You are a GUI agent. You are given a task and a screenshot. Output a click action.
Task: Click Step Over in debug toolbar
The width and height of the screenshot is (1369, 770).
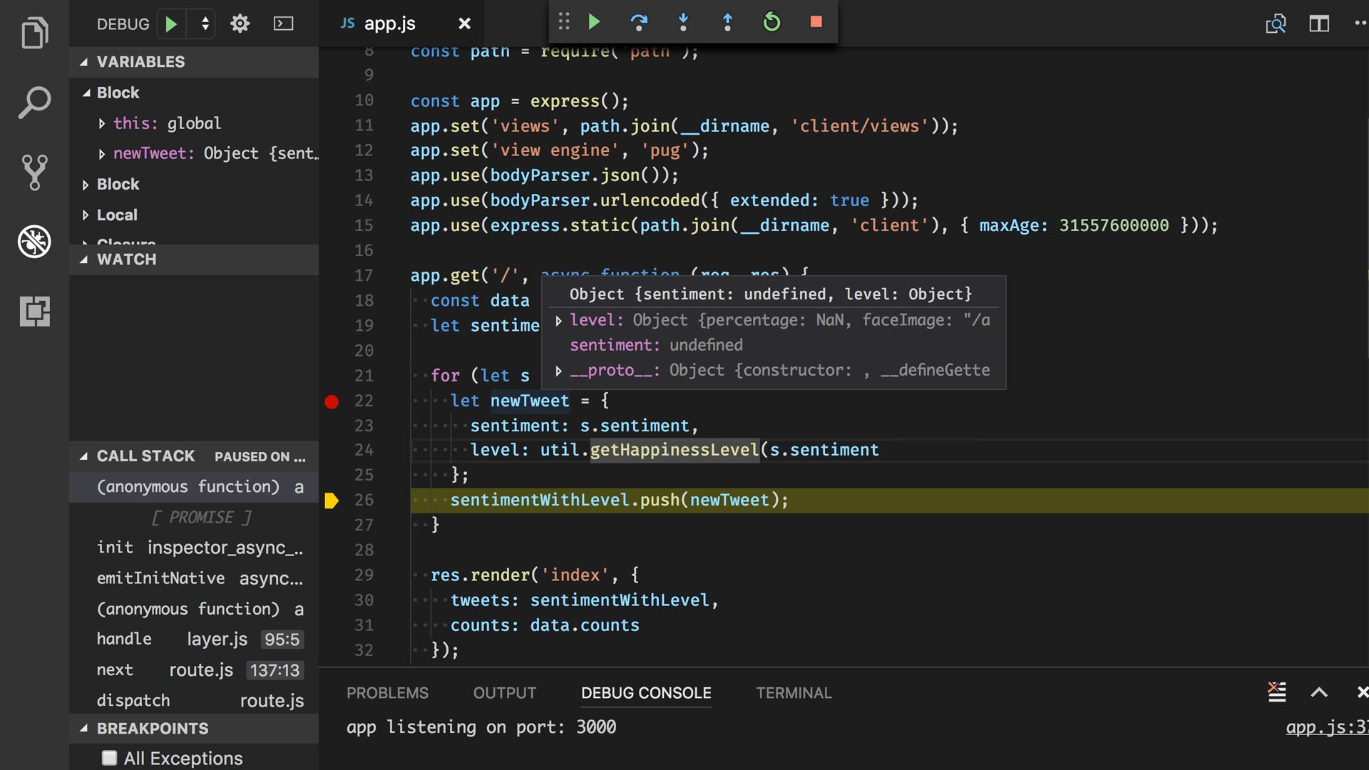639,22
